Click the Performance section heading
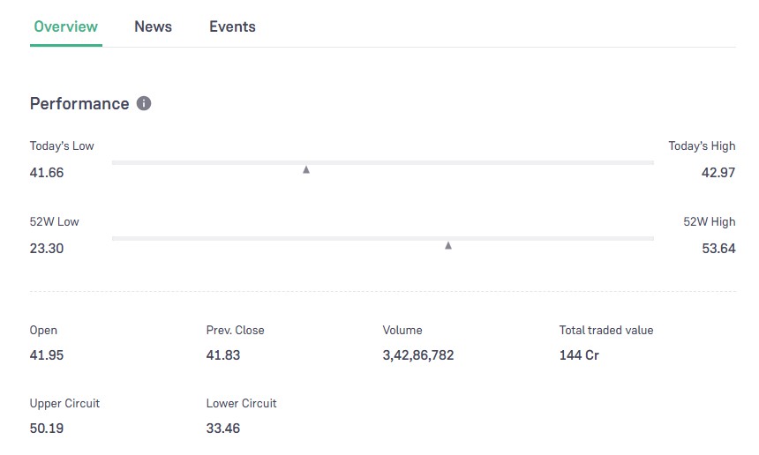 [x=79, y=103]
